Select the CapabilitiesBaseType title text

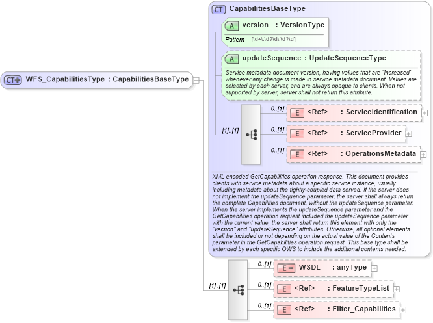coord(267,9)
